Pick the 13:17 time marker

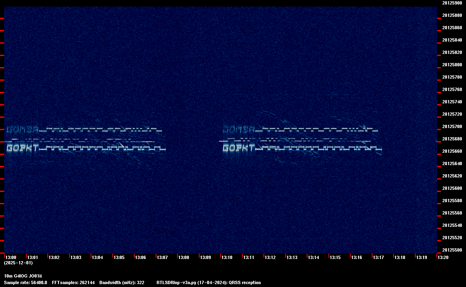(x=379, y=257)
